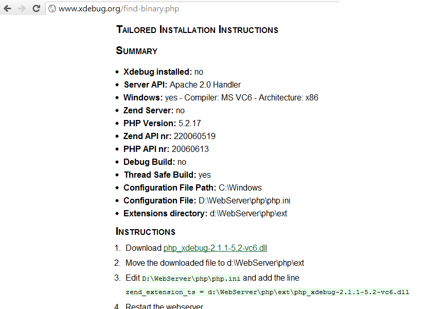This screenshot has height=309, width=428.
Task: Select the 'Zend Server: no' entry
Action: (x=154, y=110)
